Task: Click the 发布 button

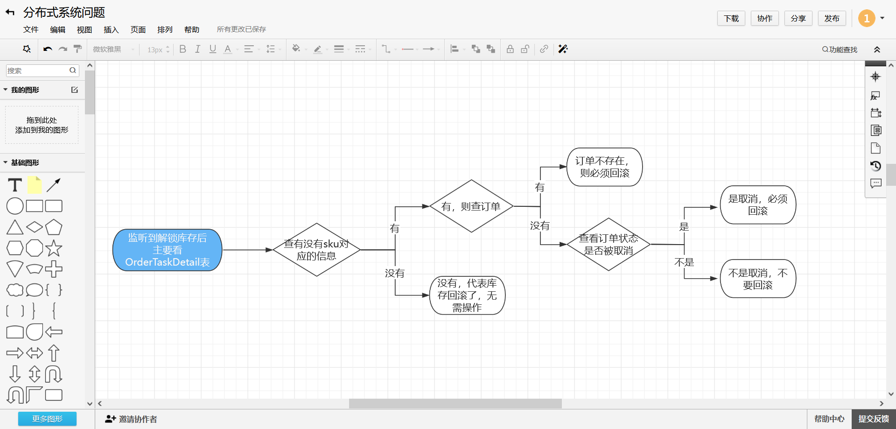Action: click(832, 18)
